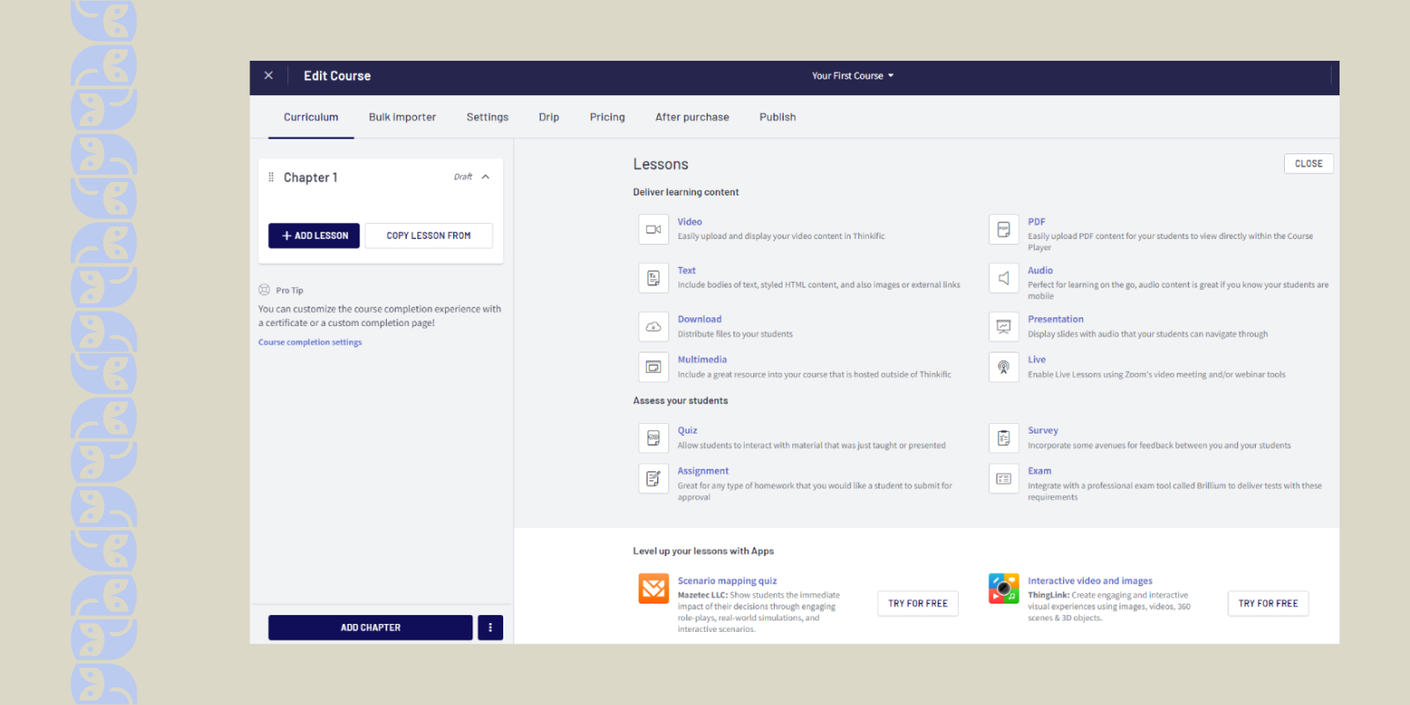
Task: Open Interactive video and images link
Action: click(1090, 581)
